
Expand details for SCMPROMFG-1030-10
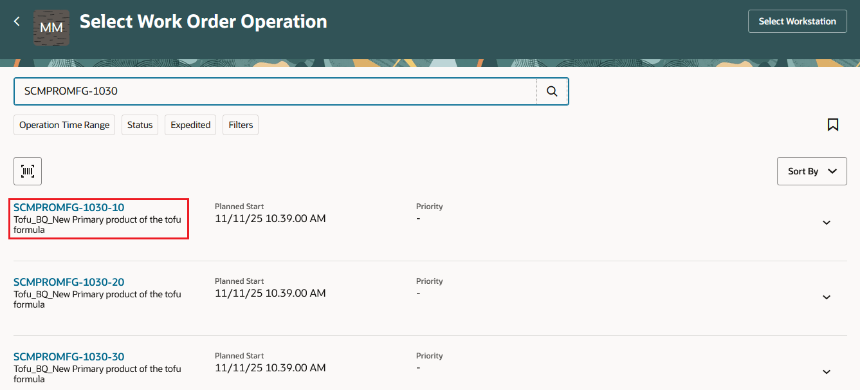827,222
